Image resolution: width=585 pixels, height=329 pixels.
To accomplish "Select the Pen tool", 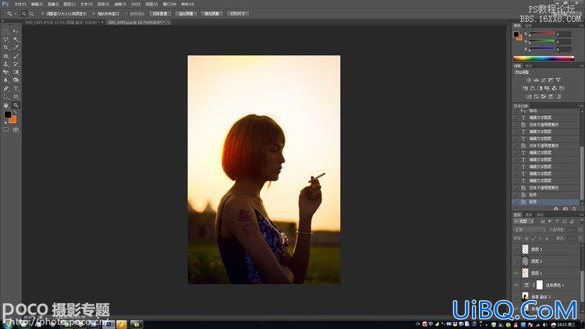I will [5, 89].
